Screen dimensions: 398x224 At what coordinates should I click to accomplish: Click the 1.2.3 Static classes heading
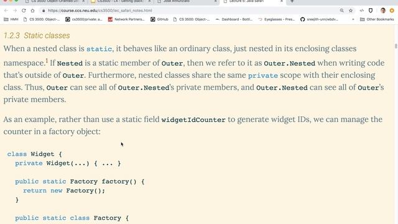pos(37,35)
